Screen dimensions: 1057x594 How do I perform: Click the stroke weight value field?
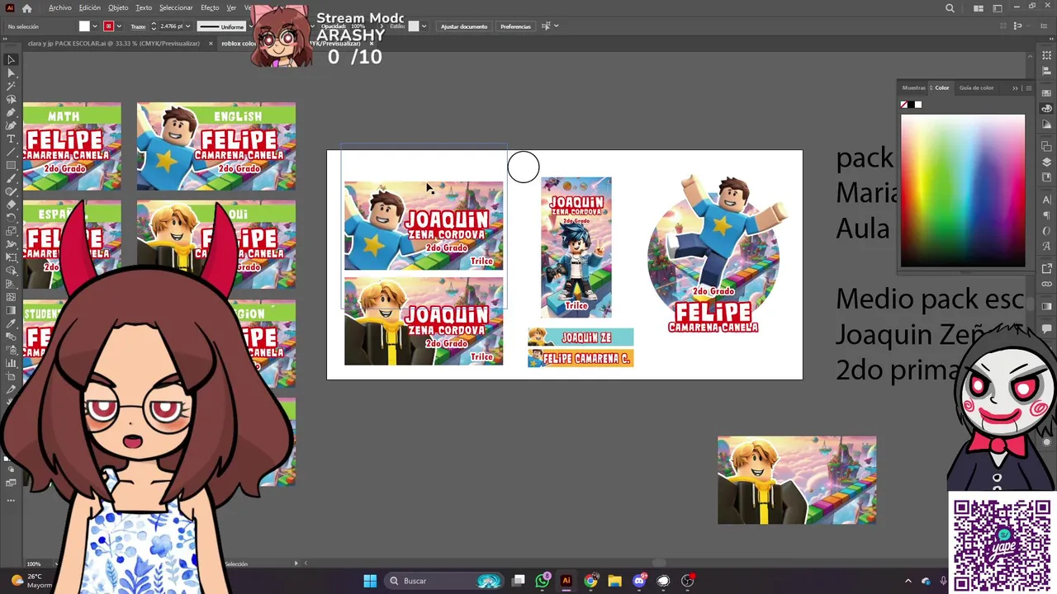click(x=171, y=26)
